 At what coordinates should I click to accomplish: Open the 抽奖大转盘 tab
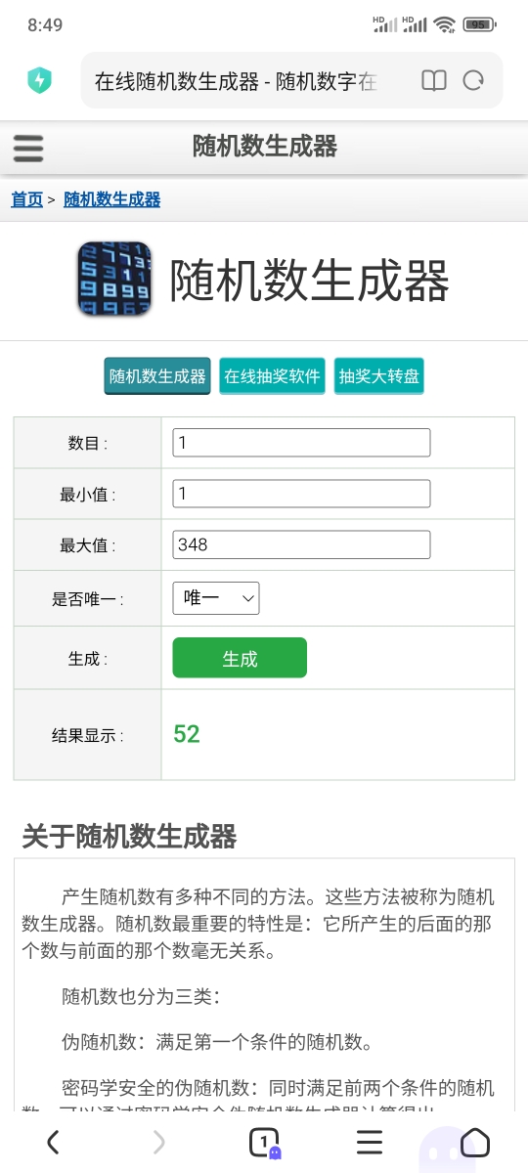[x=379, y=376]
